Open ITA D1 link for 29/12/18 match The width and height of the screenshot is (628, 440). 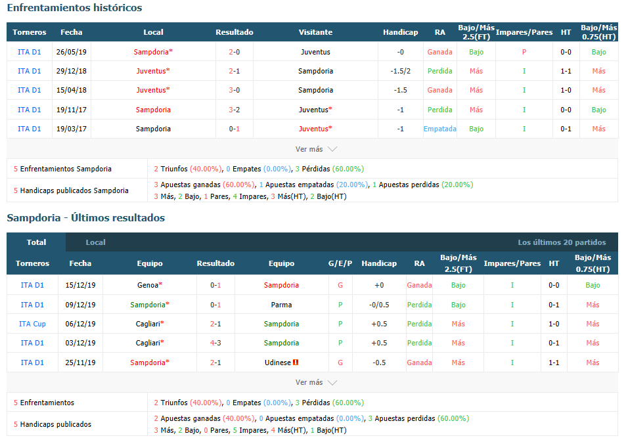[30, 71]
